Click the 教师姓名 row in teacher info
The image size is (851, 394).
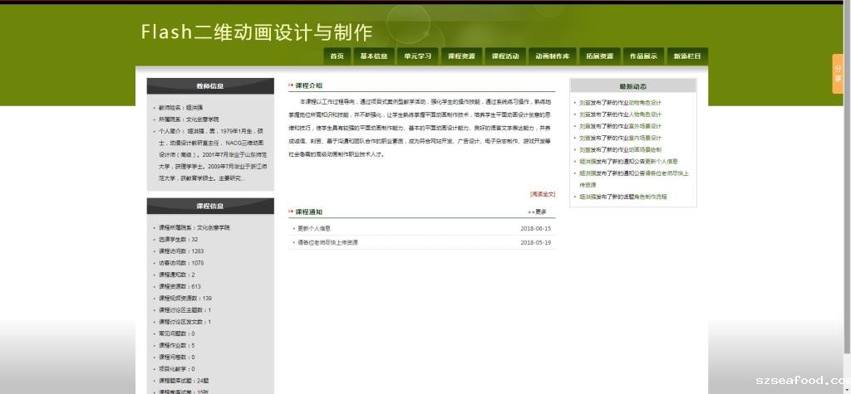coord(180,108)
